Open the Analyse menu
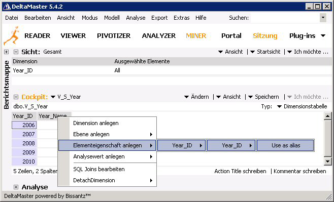 point(136,18)
